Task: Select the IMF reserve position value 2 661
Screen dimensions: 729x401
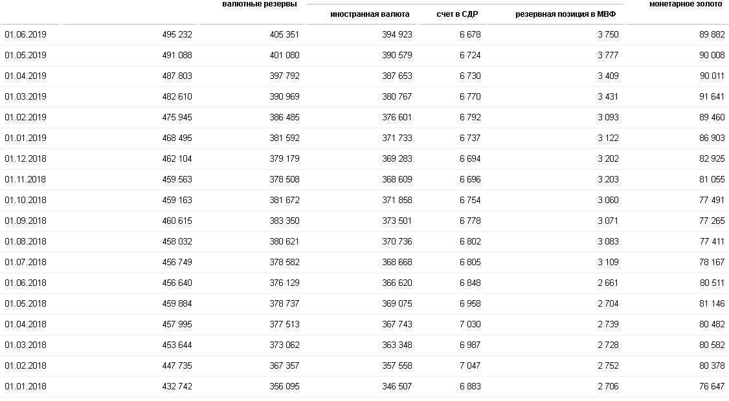Action: [608, 283]
